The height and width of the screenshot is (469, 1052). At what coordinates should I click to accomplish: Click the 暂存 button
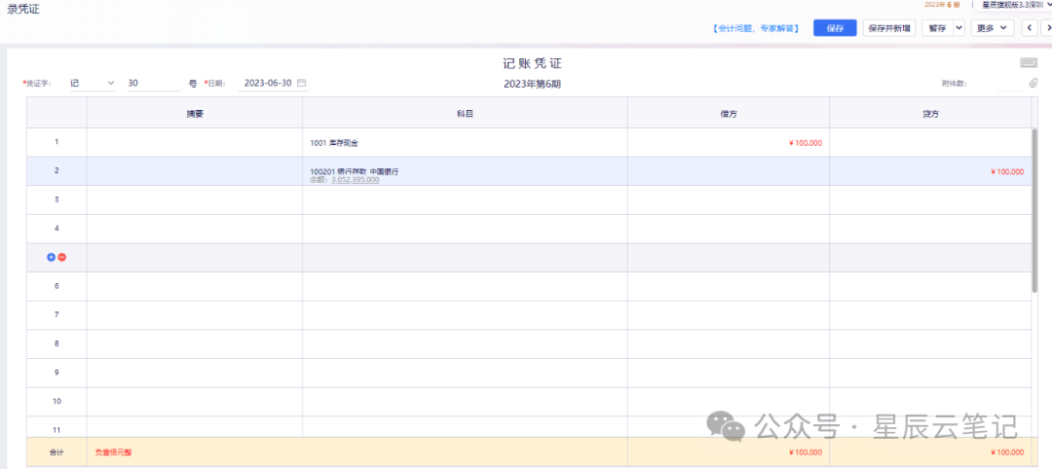[x=937, y=28]
